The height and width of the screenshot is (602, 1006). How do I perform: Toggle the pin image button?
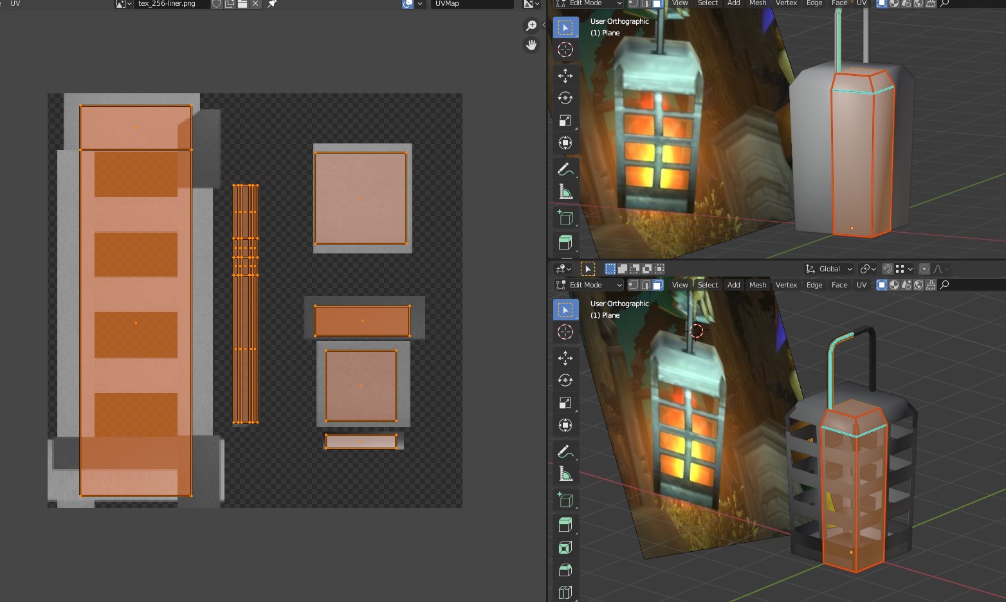[272, 4]
